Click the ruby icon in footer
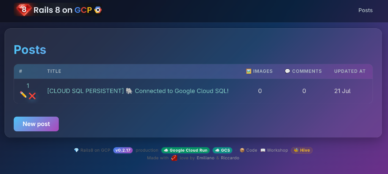This screenshot has height=174, width=388. click(174, 158)
